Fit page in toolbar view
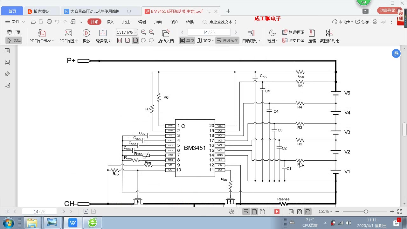 [x=128, y=40]
